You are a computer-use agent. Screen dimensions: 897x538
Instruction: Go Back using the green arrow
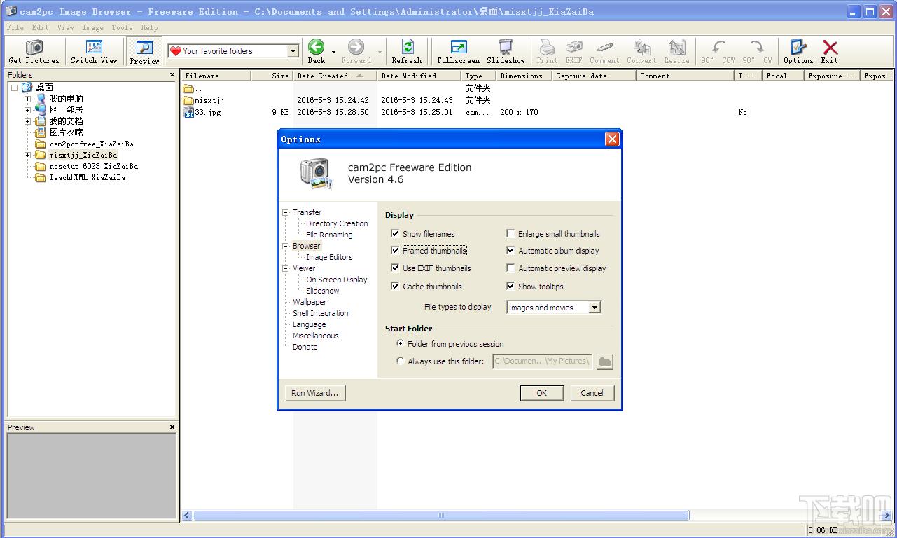[x=317, y=47]
